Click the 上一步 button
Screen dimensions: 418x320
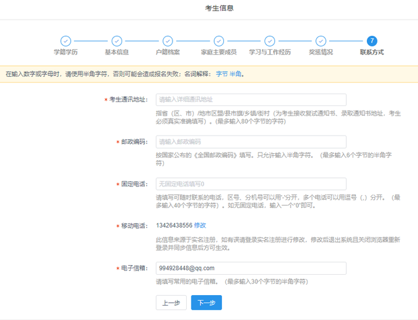point(171,302)
